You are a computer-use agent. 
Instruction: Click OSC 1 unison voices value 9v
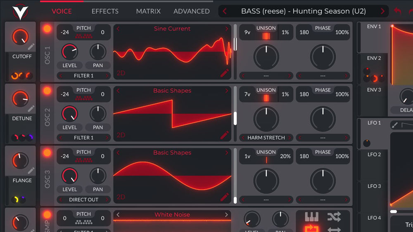pos(247,32)
